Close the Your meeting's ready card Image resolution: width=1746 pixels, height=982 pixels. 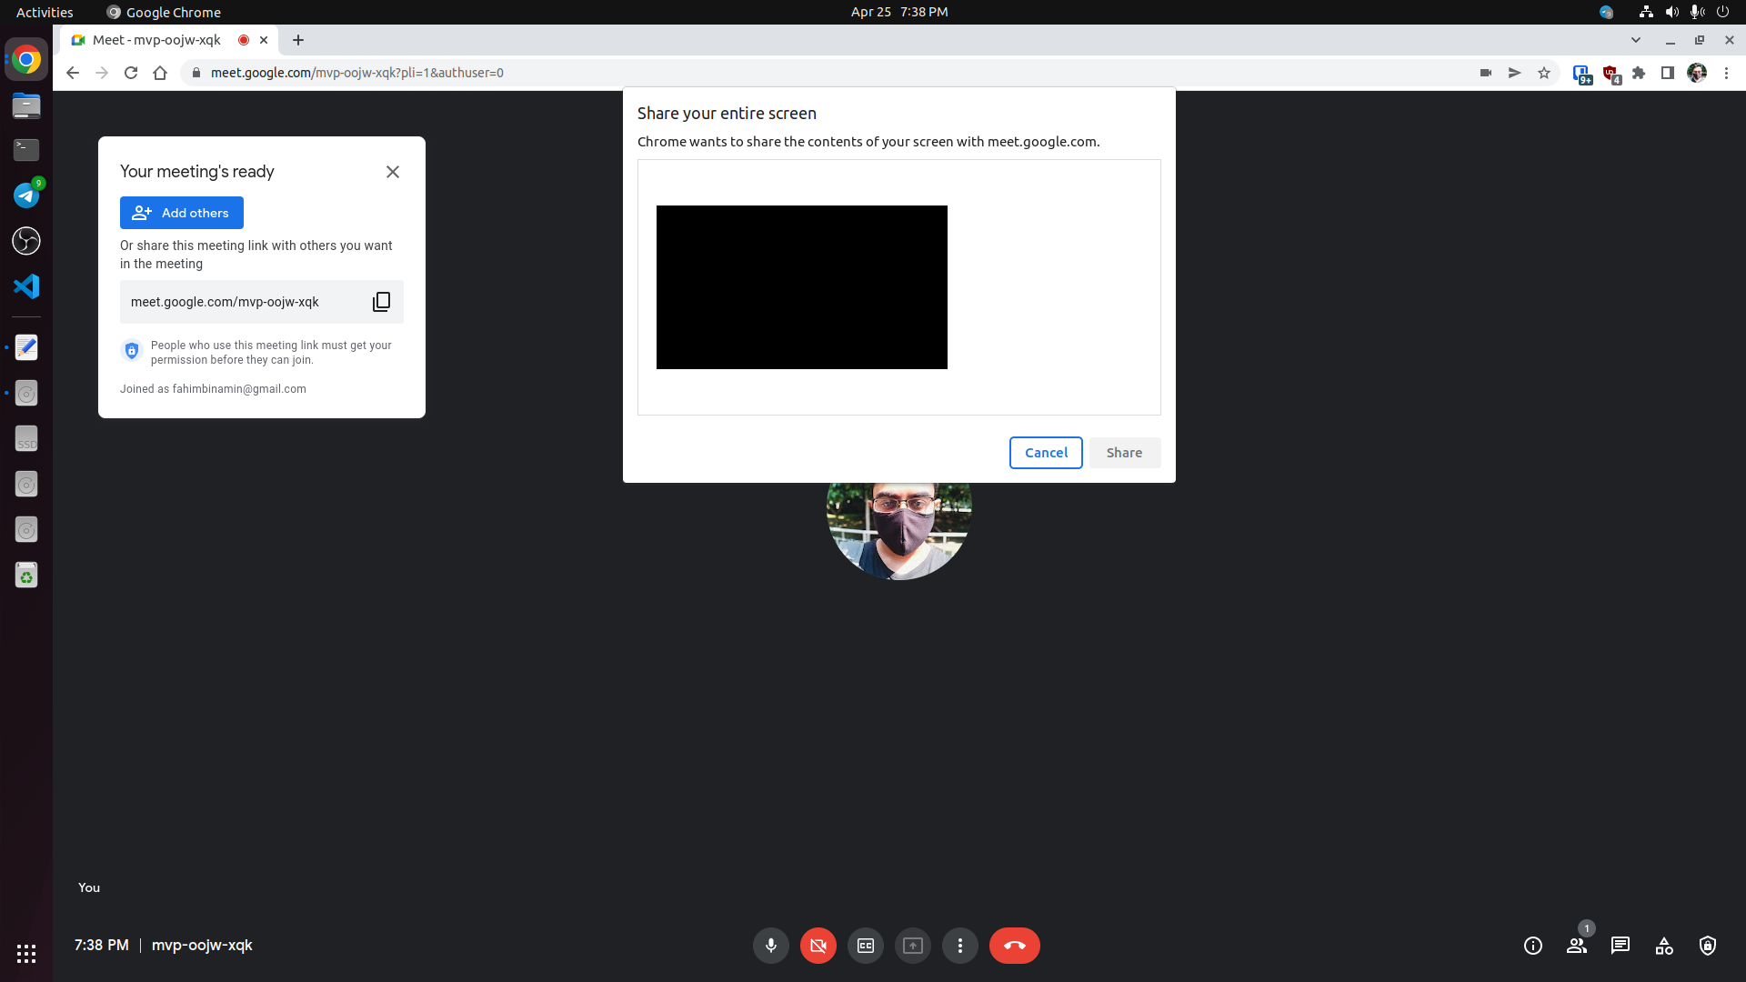click(392, 172)
